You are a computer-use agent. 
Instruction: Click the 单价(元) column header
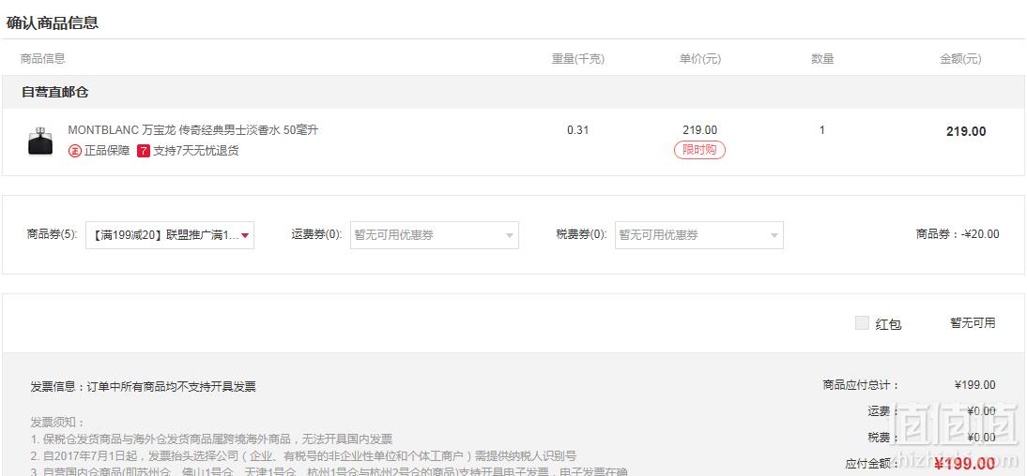point(700,59)
